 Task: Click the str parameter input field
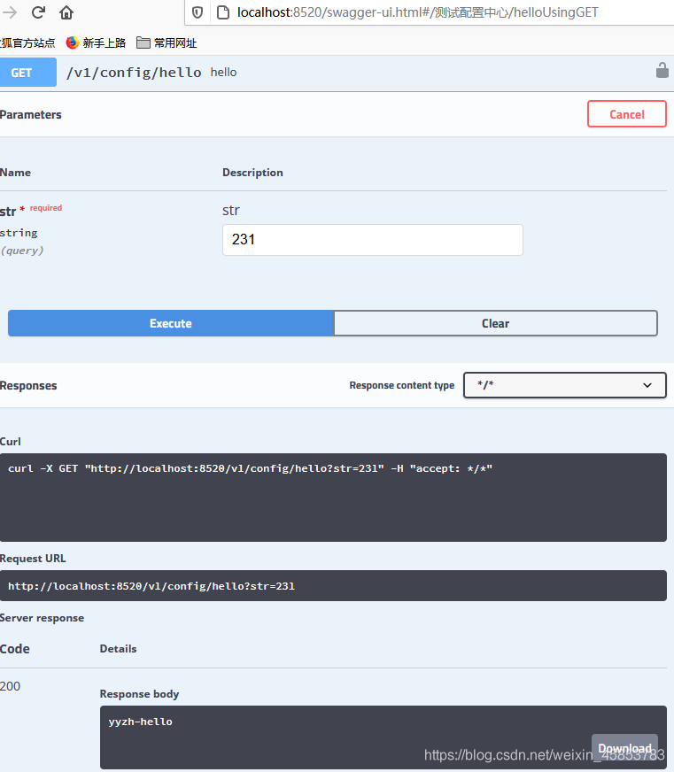[x=373, y=240]
